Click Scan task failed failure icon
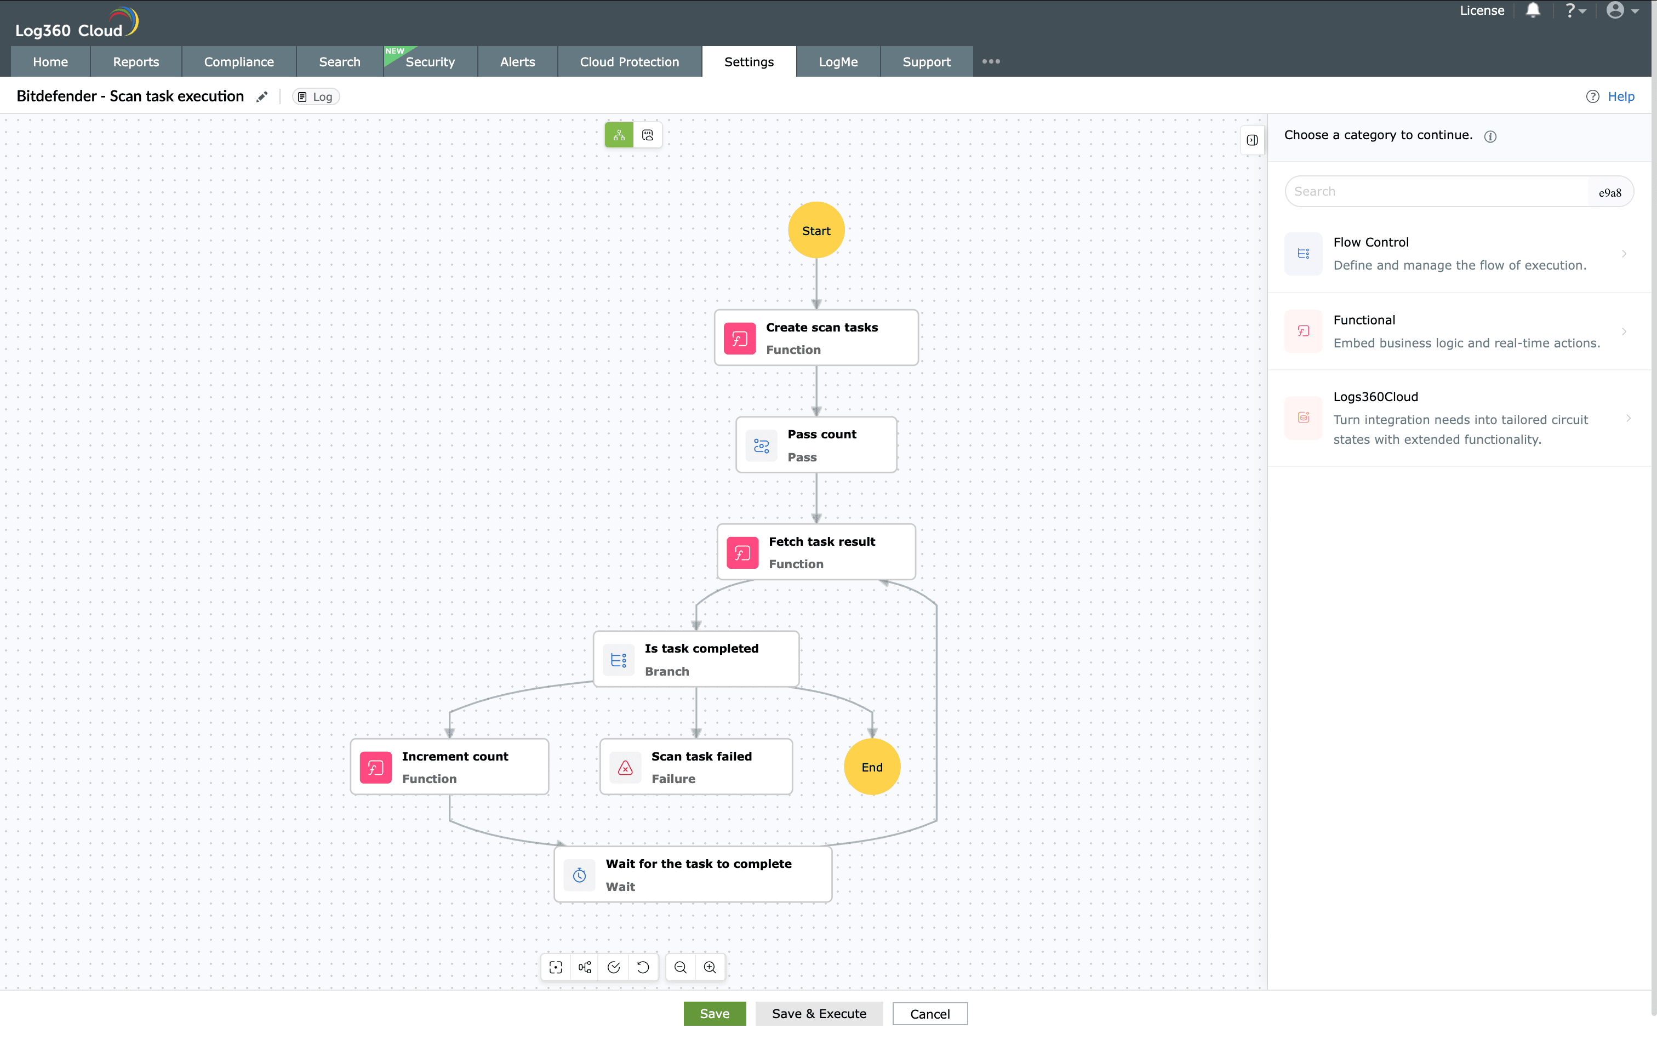This screenshot has height=1040, width=1657. 625,768
